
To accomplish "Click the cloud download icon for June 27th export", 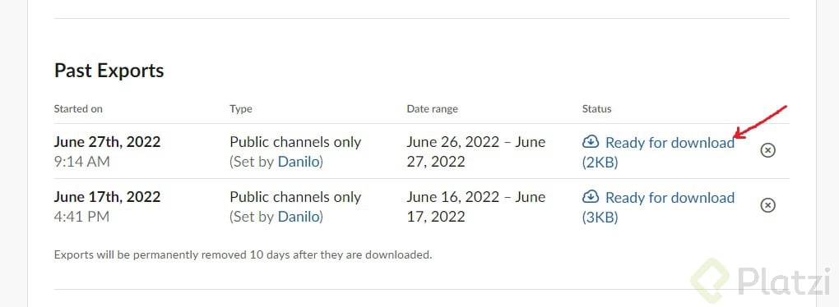I will point(591,142).
